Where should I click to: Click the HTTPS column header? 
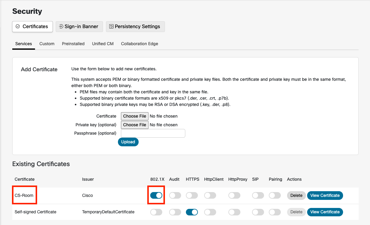(192, 179)
